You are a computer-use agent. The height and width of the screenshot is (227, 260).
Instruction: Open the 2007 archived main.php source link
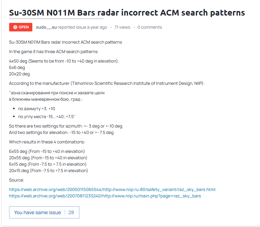[105, 196]
